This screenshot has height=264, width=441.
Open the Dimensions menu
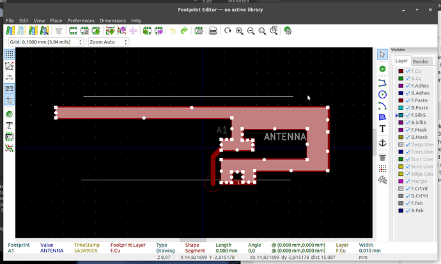tap(112, 20)
